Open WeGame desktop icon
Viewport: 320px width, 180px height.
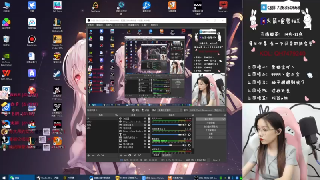pyautogui.click(x=96, y=7)
